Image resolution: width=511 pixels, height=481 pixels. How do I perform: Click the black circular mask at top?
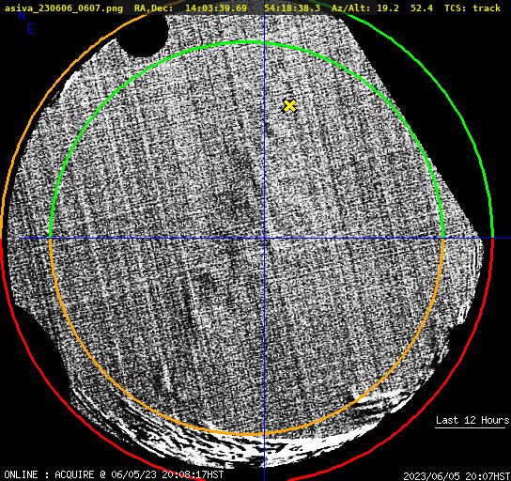pyautogui.click(x=142, y=34)
